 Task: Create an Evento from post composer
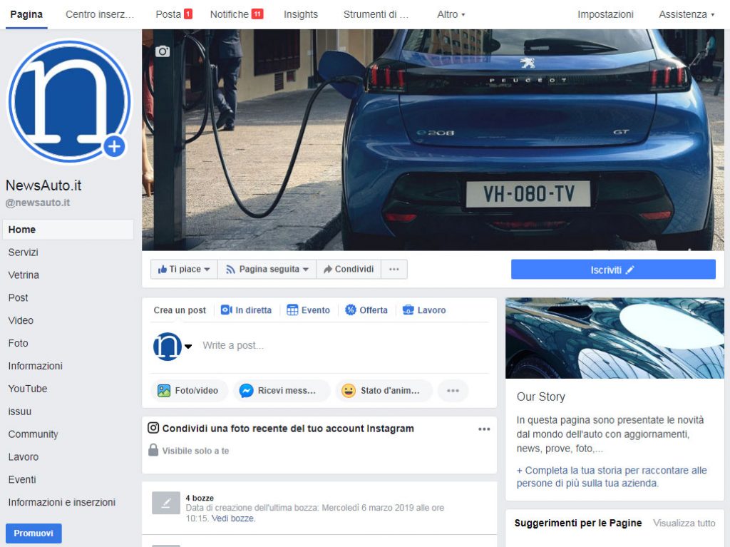coord(308,310)
